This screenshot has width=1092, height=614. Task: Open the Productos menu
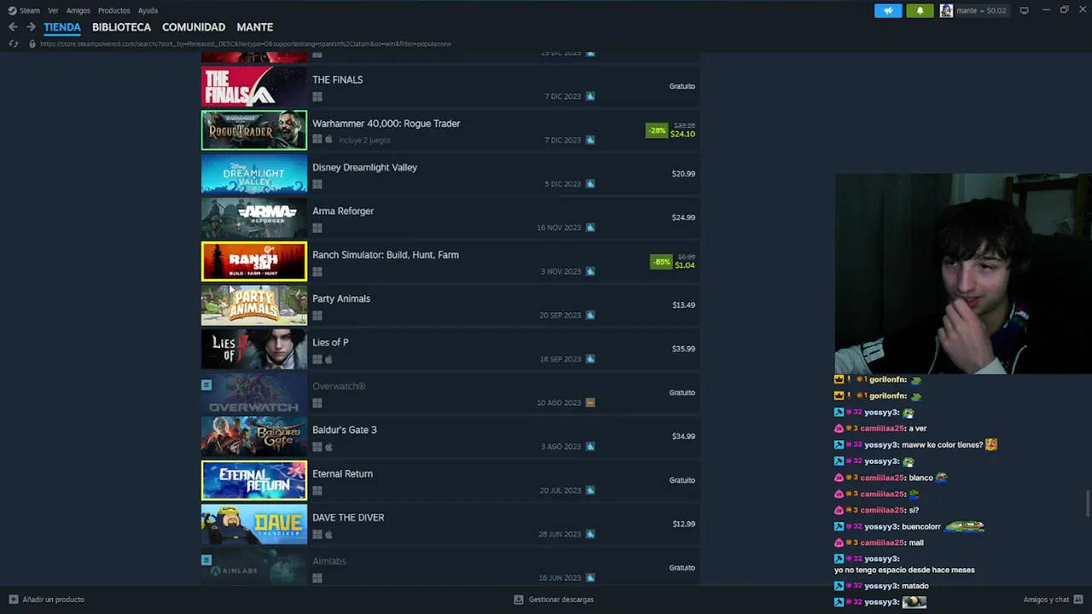click(x=113, y=10)
